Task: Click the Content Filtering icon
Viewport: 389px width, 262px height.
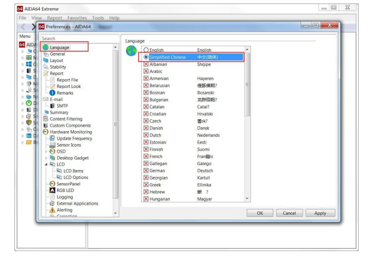Action: (x=46, y=119)
